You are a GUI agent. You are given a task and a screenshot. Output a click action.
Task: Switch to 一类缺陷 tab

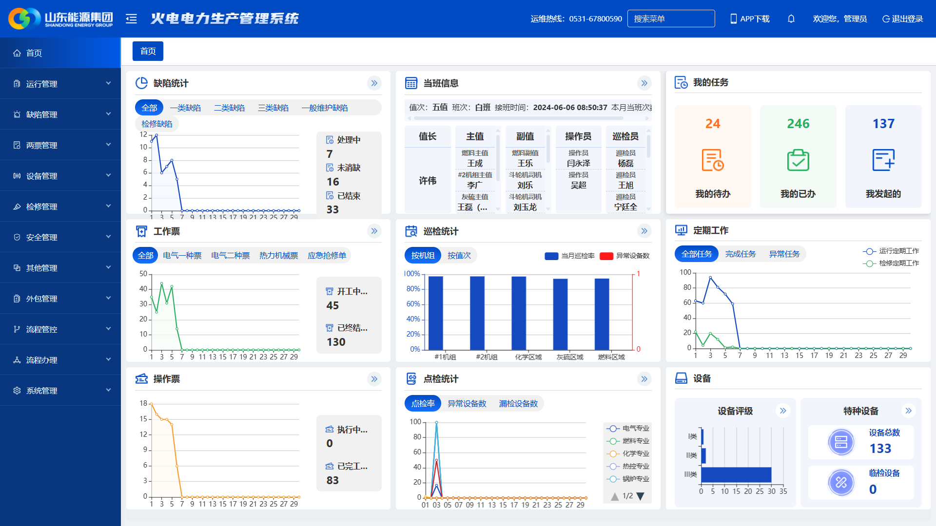[x=185, y=108]
